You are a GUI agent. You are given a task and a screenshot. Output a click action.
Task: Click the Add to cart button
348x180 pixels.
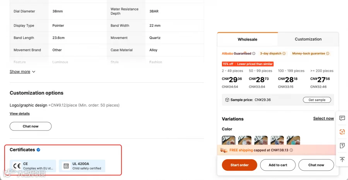[278, 165]
